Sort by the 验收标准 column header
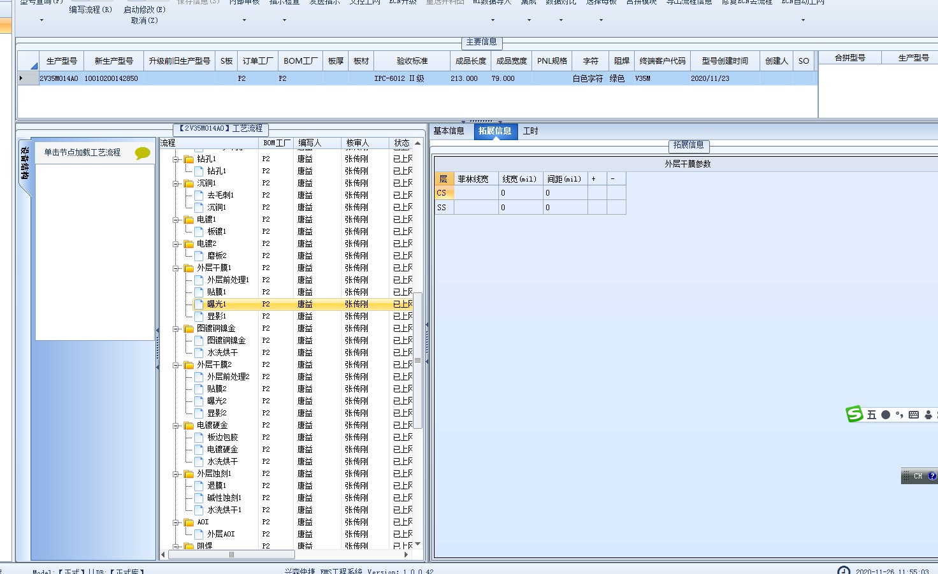Image resolution: width=938 pixels, height=574 pixels. pyautogui.click(x=412, y=61)
